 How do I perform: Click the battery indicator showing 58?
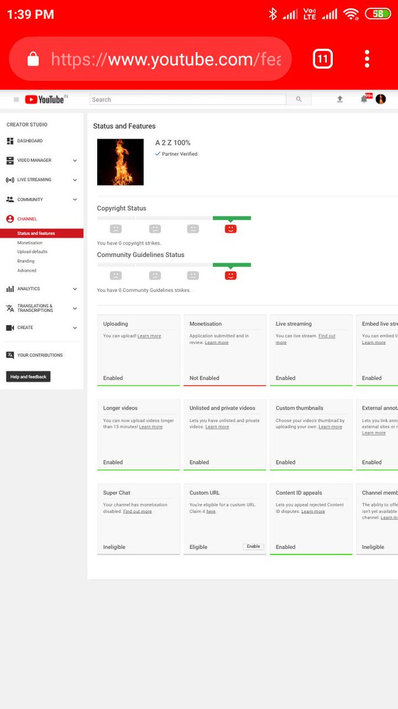coord(378,14)
